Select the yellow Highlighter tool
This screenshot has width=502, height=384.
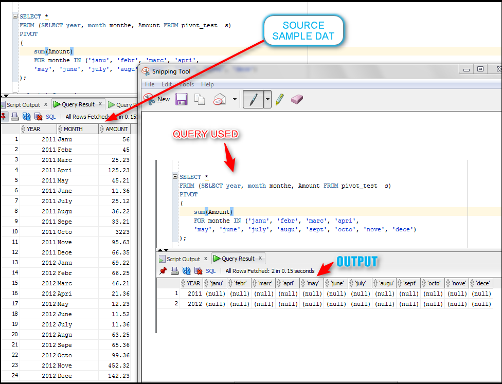coord(279,99)
